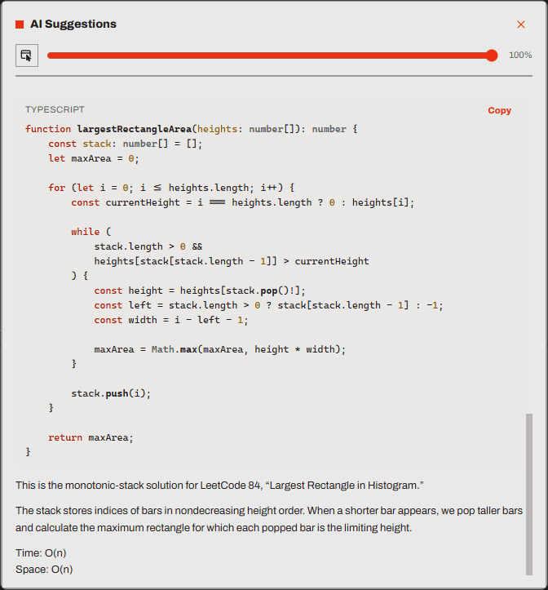The height and width of the screenshot is (590, 548).
Task: Click the line "const stack: number[] = [];"
Action: 126,144
